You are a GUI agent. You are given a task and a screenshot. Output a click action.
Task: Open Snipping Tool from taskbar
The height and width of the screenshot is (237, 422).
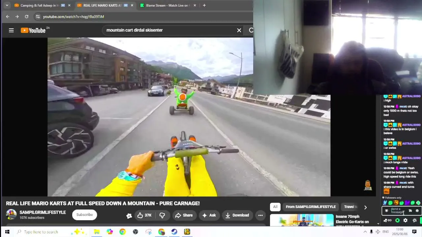pos(148,232)
